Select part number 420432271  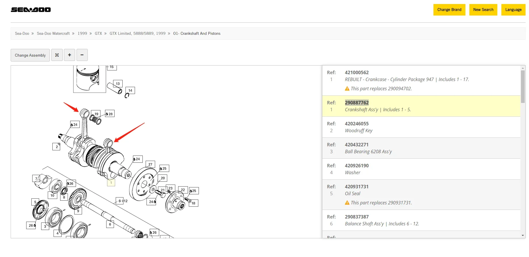click(357, 145)
